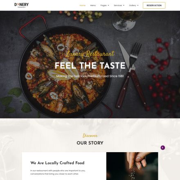Image resolution: width=180 pixels, height=180 pixels.
Task: Go to the Home nav item
Action: pos(83,5)
